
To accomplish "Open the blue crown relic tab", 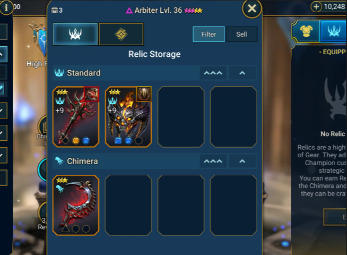I will click(x=334, y=31).
